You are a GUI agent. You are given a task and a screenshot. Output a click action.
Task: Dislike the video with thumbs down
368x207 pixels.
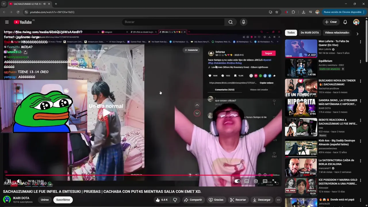175,200
